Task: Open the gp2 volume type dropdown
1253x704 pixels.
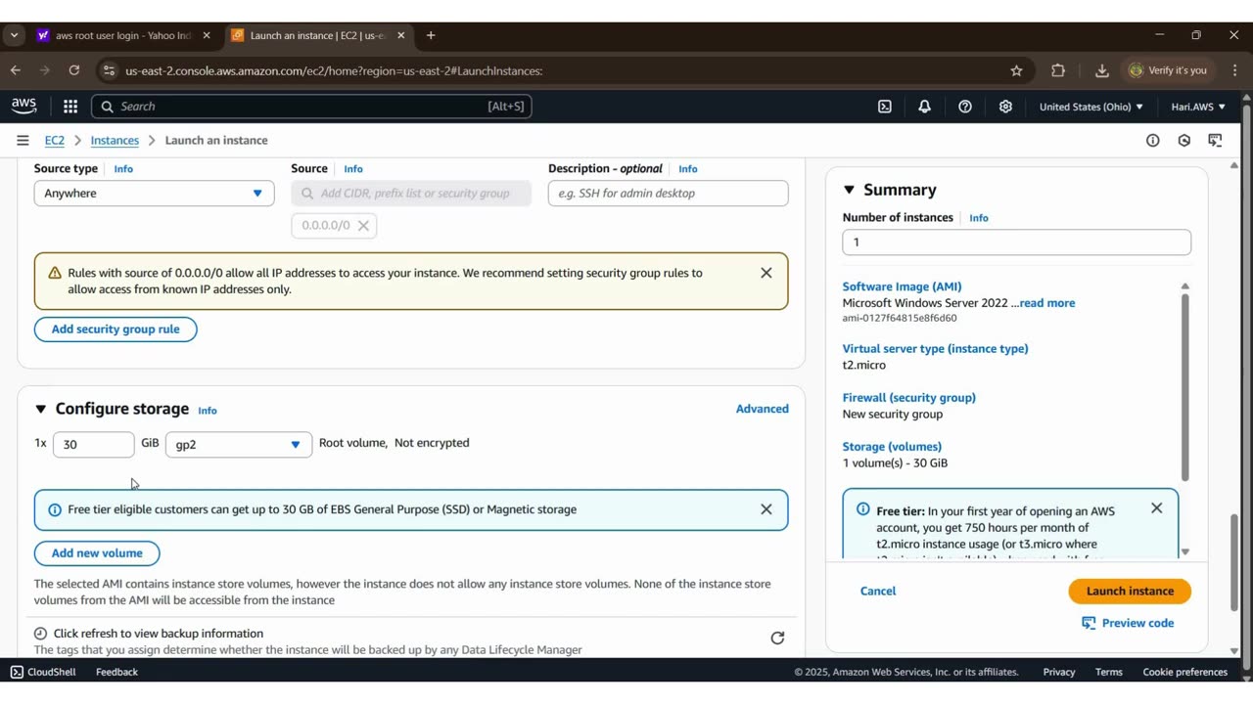Action: (239, 445)
